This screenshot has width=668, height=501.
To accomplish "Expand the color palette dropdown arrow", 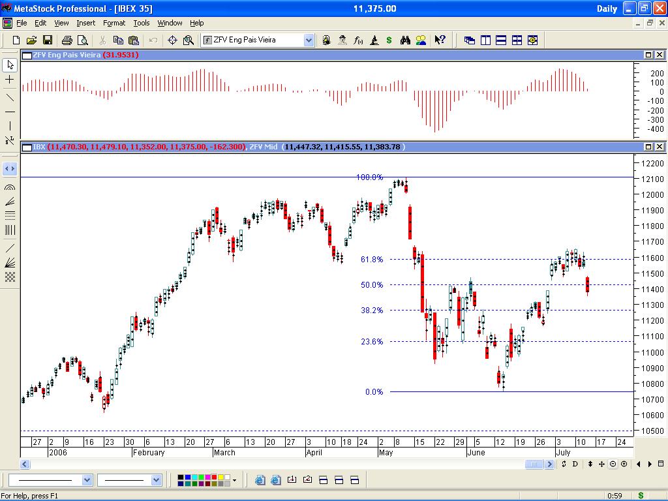I will [234, 481].
